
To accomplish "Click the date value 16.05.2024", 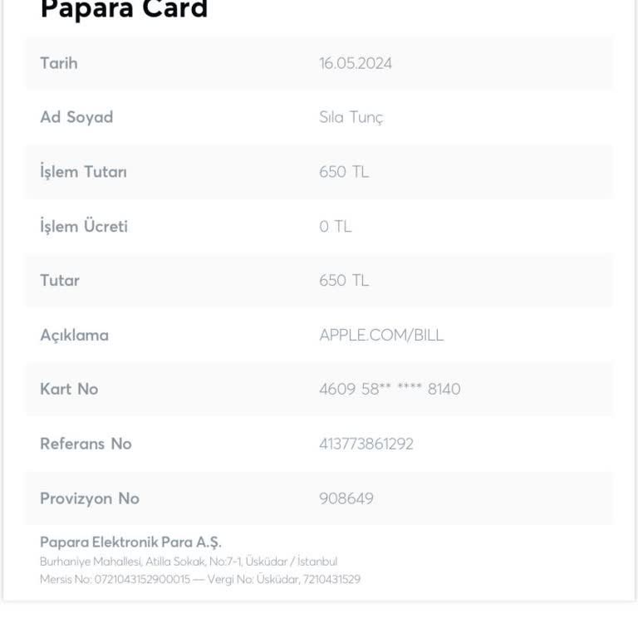I will 356,63.
